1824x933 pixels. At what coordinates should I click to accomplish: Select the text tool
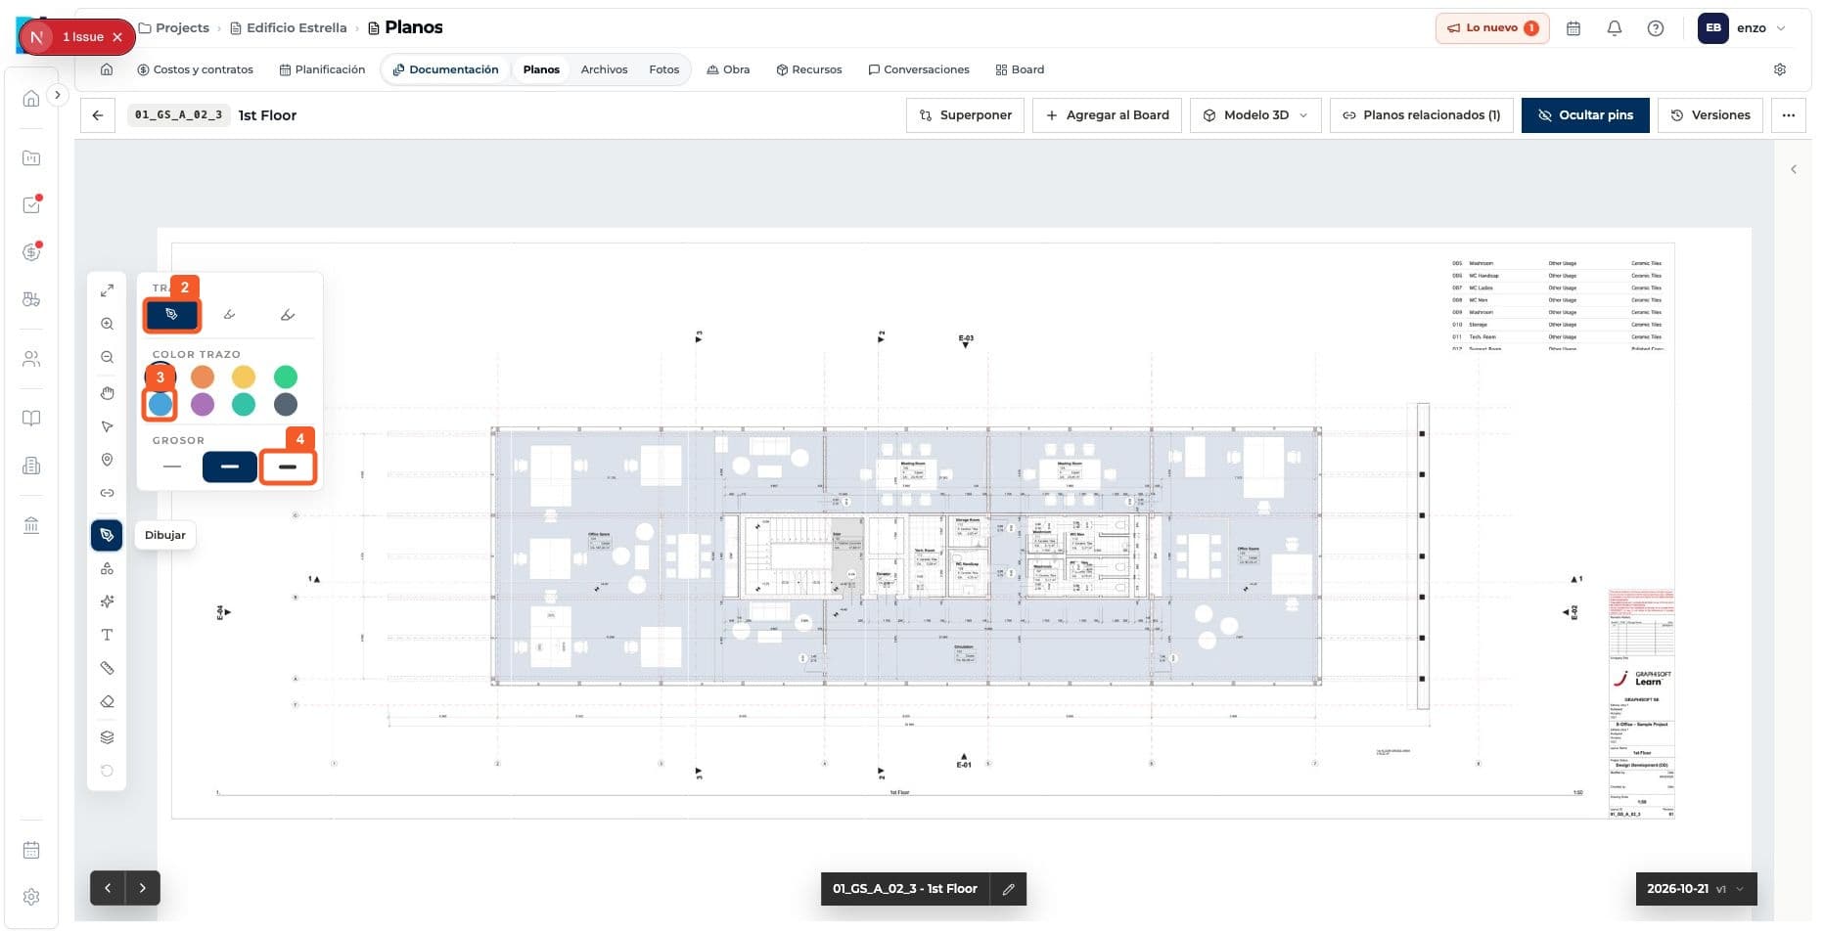pos(107,635)
